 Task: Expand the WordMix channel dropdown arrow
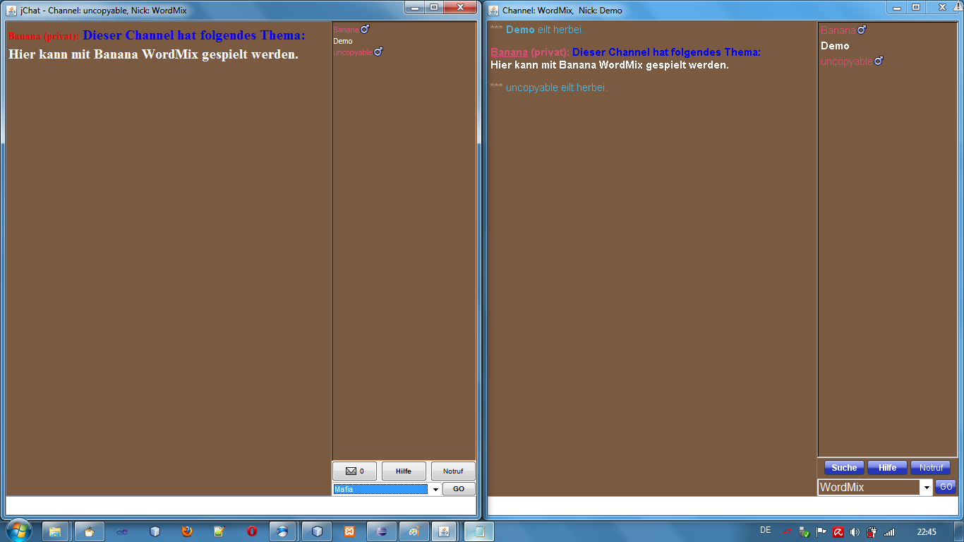[x=926, y=488]
